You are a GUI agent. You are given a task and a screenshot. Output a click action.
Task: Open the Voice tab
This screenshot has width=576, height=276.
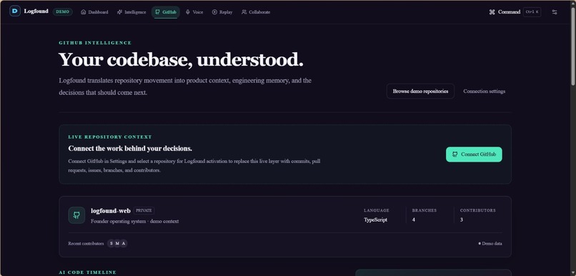(194, 12)
